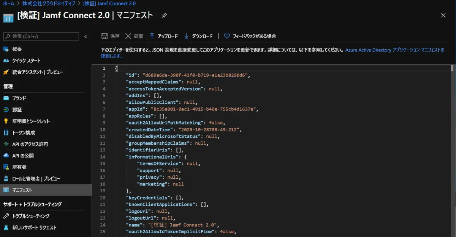Click the Download arrow icon in toolbar
This screenshot has height=237, width=456.
tap(186, 36)
